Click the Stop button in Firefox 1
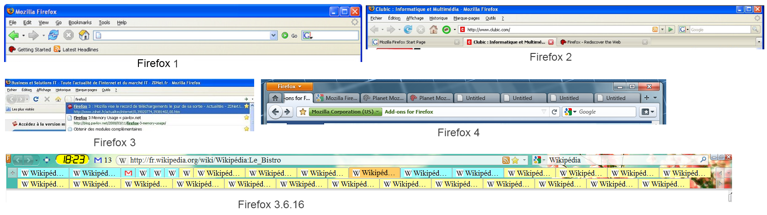Image resolution: width=767 pixels, height=215 pixels. point(69,35)
